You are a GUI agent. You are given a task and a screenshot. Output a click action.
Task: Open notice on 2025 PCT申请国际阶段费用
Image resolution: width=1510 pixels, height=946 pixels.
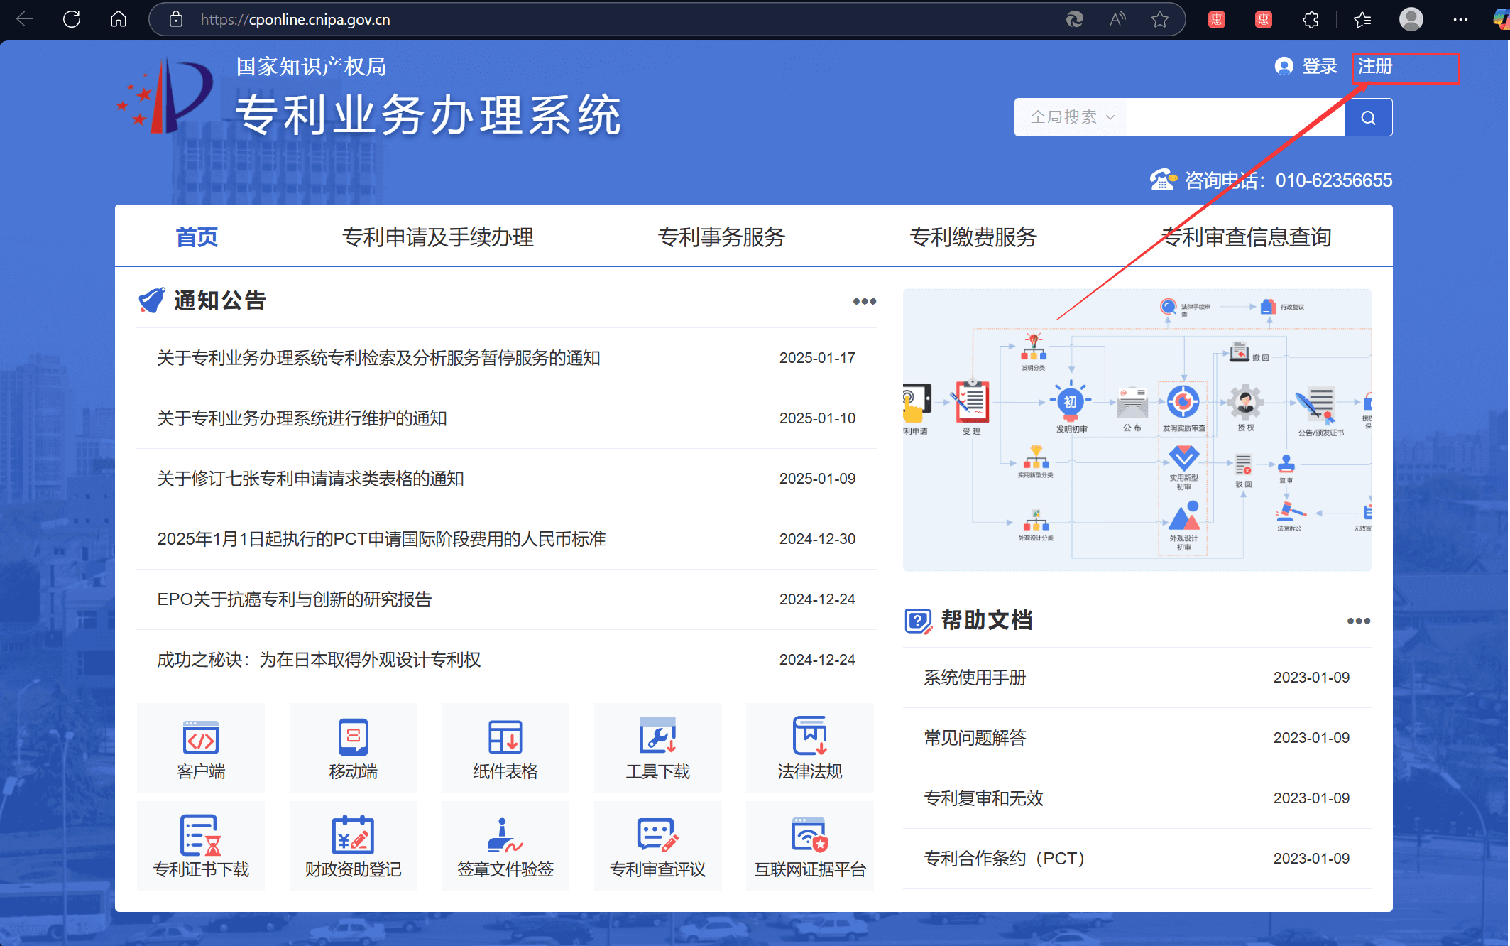(x=381, y=539)
